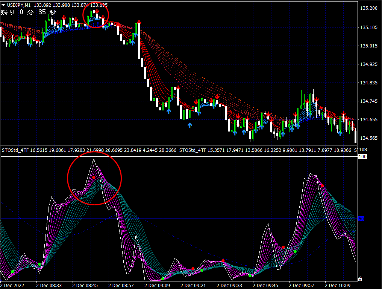The height and width of the screenshot is (289, 382).
Task: Select the 2 Dec 09:09 time label
Action: point(157,285)
